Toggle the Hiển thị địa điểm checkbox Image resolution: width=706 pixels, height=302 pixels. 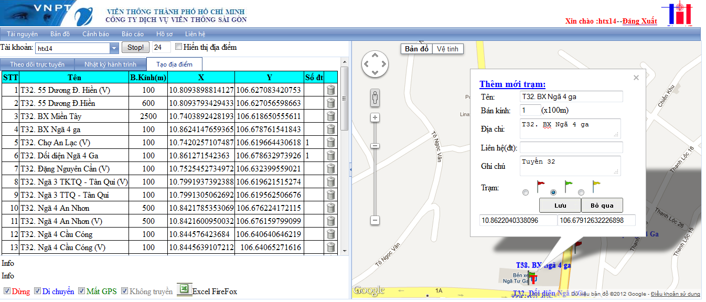tap(178, 47)
